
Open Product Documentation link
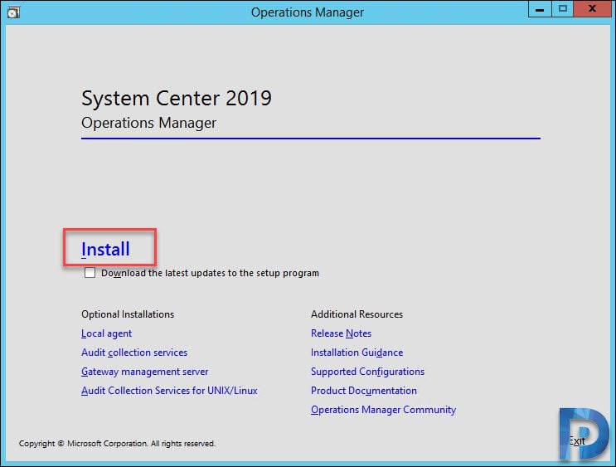pyautogui.click(x=364, y=391)
